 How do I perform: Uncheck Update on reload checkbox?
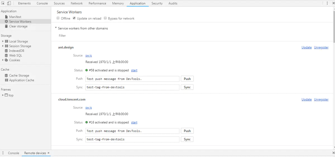click(74, 18)
